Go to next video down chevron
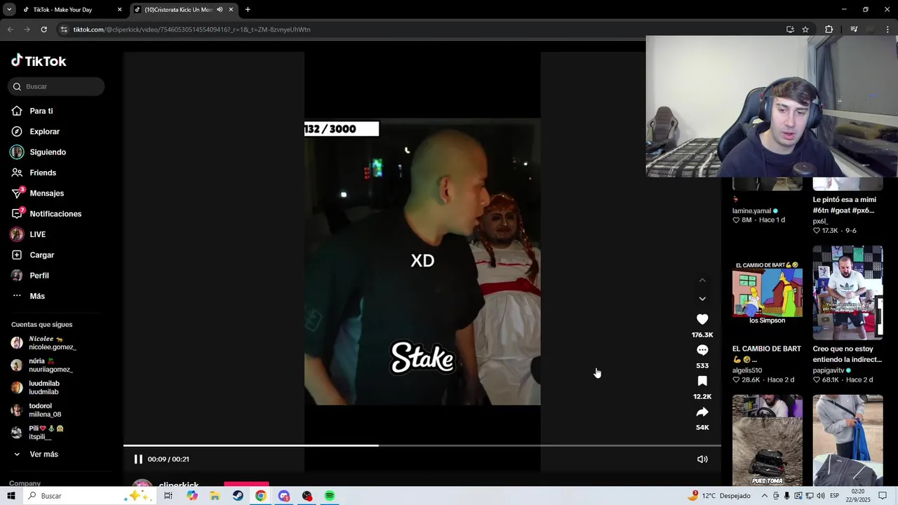 (x=702, y=299)
